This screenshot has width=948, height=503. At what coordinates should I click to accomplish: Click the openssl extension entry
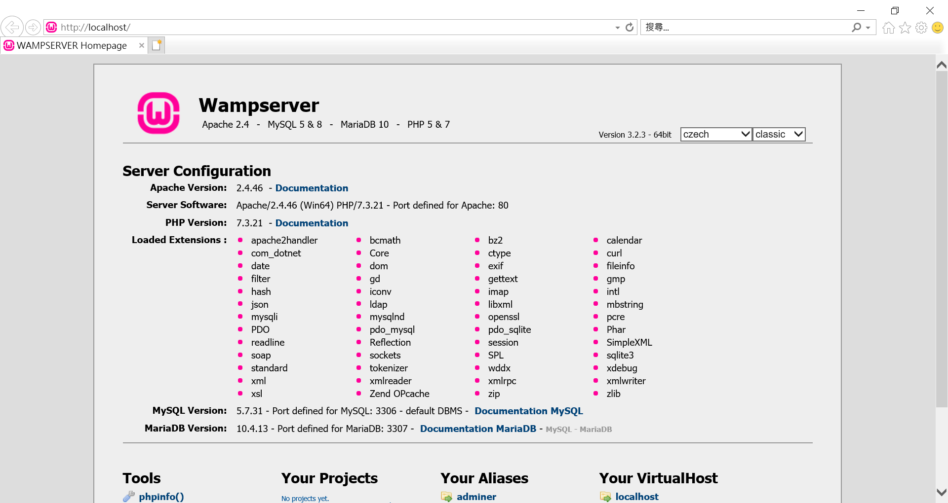coord(504,317)
